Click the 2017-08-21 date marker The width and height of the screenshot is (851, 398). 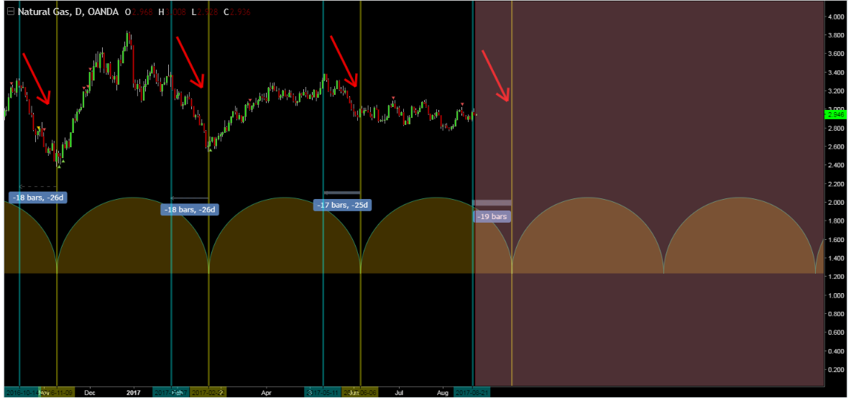(472, 393)
